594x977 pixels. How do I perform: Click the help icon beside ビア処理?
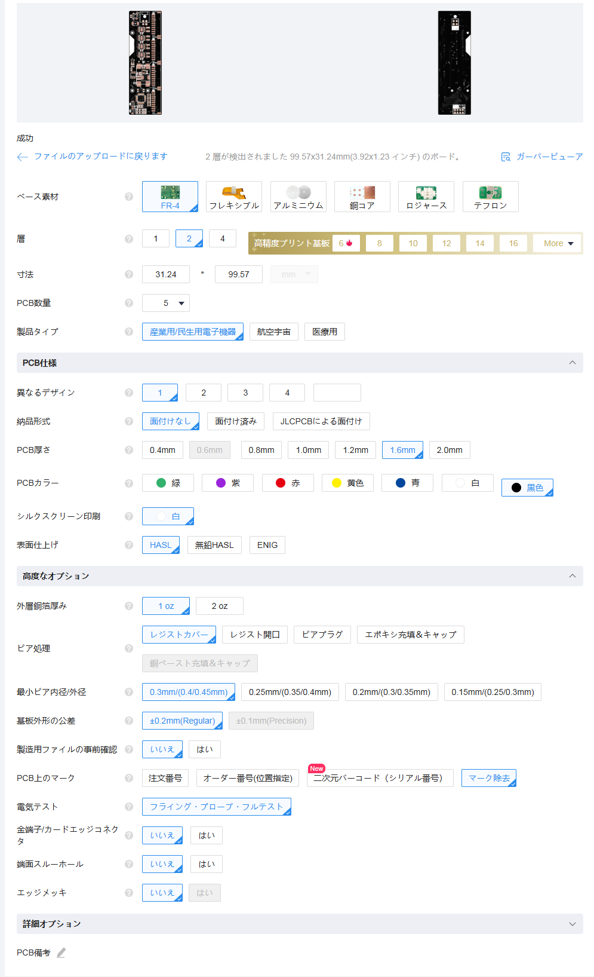pyautogui.click(x=129, y=648)
